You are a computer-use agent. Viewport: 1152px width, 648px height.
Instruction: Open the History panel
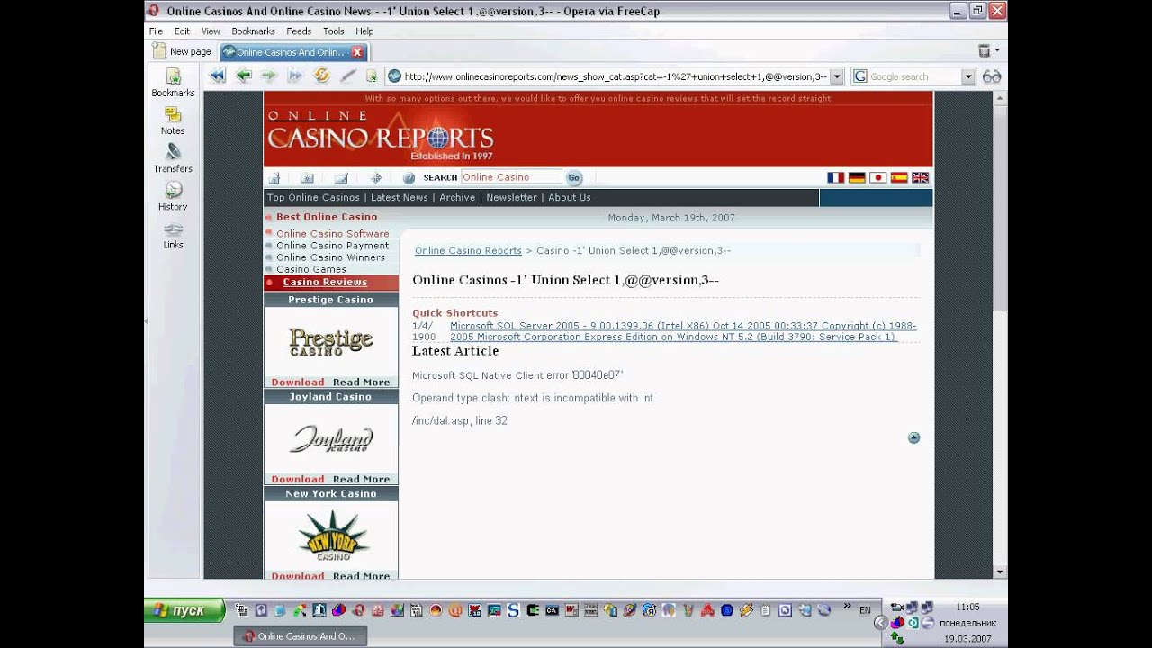[x=173, y=196]
